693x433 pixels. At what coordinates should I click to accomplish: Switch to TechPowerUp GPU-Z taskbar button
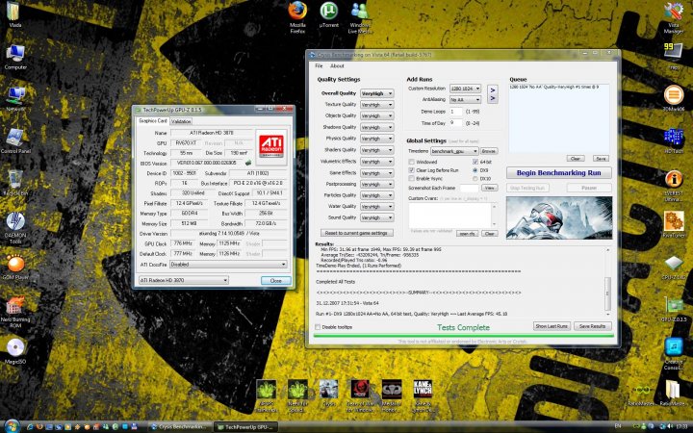pos(246,427)
